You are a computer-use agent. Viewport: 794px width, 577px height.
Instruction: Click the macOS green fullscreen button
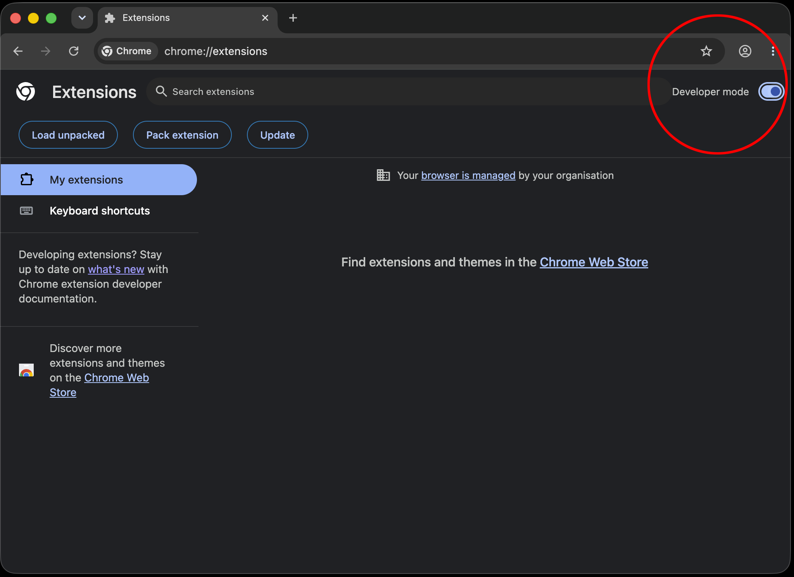[x=51, y=18]
